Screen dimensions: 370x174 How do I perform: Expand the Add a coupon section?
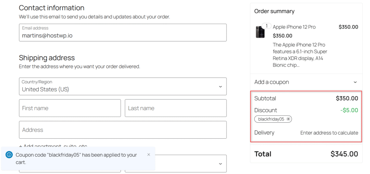355,82
